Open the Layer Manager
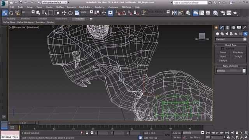 click(x=188, y=13)
